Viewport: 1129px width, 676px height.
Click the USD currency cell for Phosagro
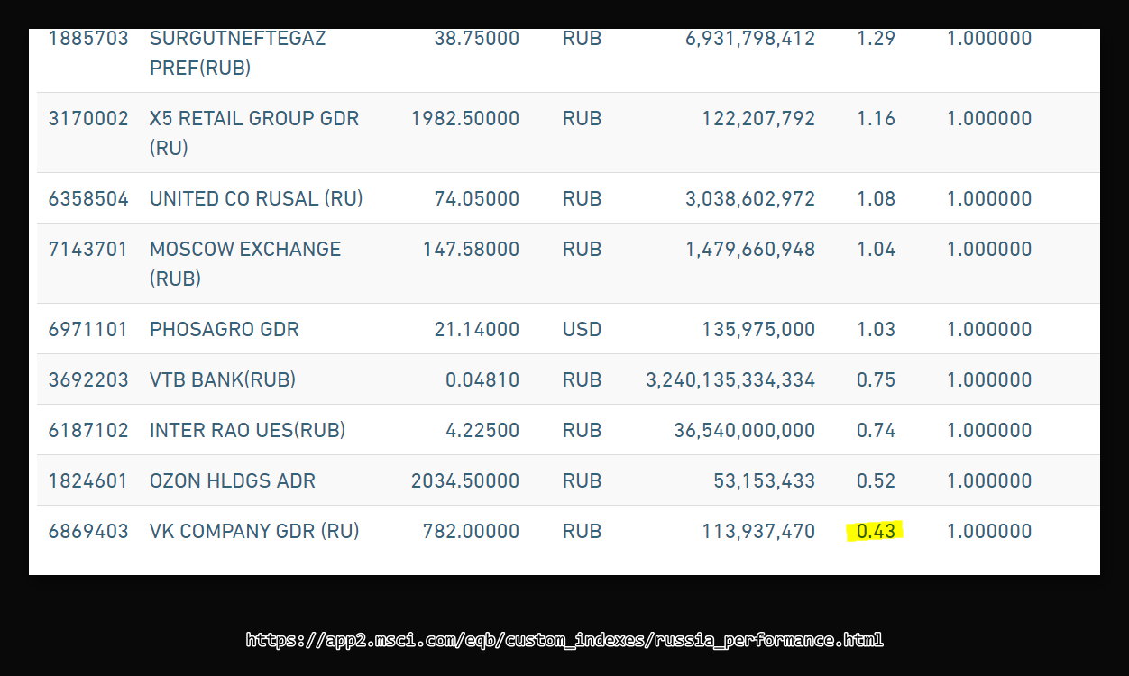pos(582,330)
